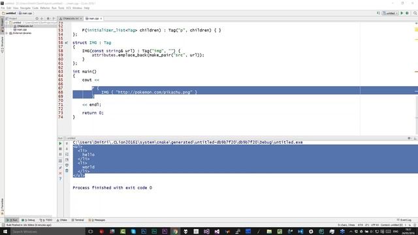Open the View menu
Screen dimensions: 418x235
coord(16,8)
